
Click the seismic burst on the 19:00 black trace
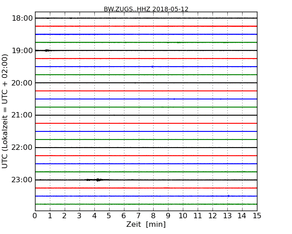(47, 50)
